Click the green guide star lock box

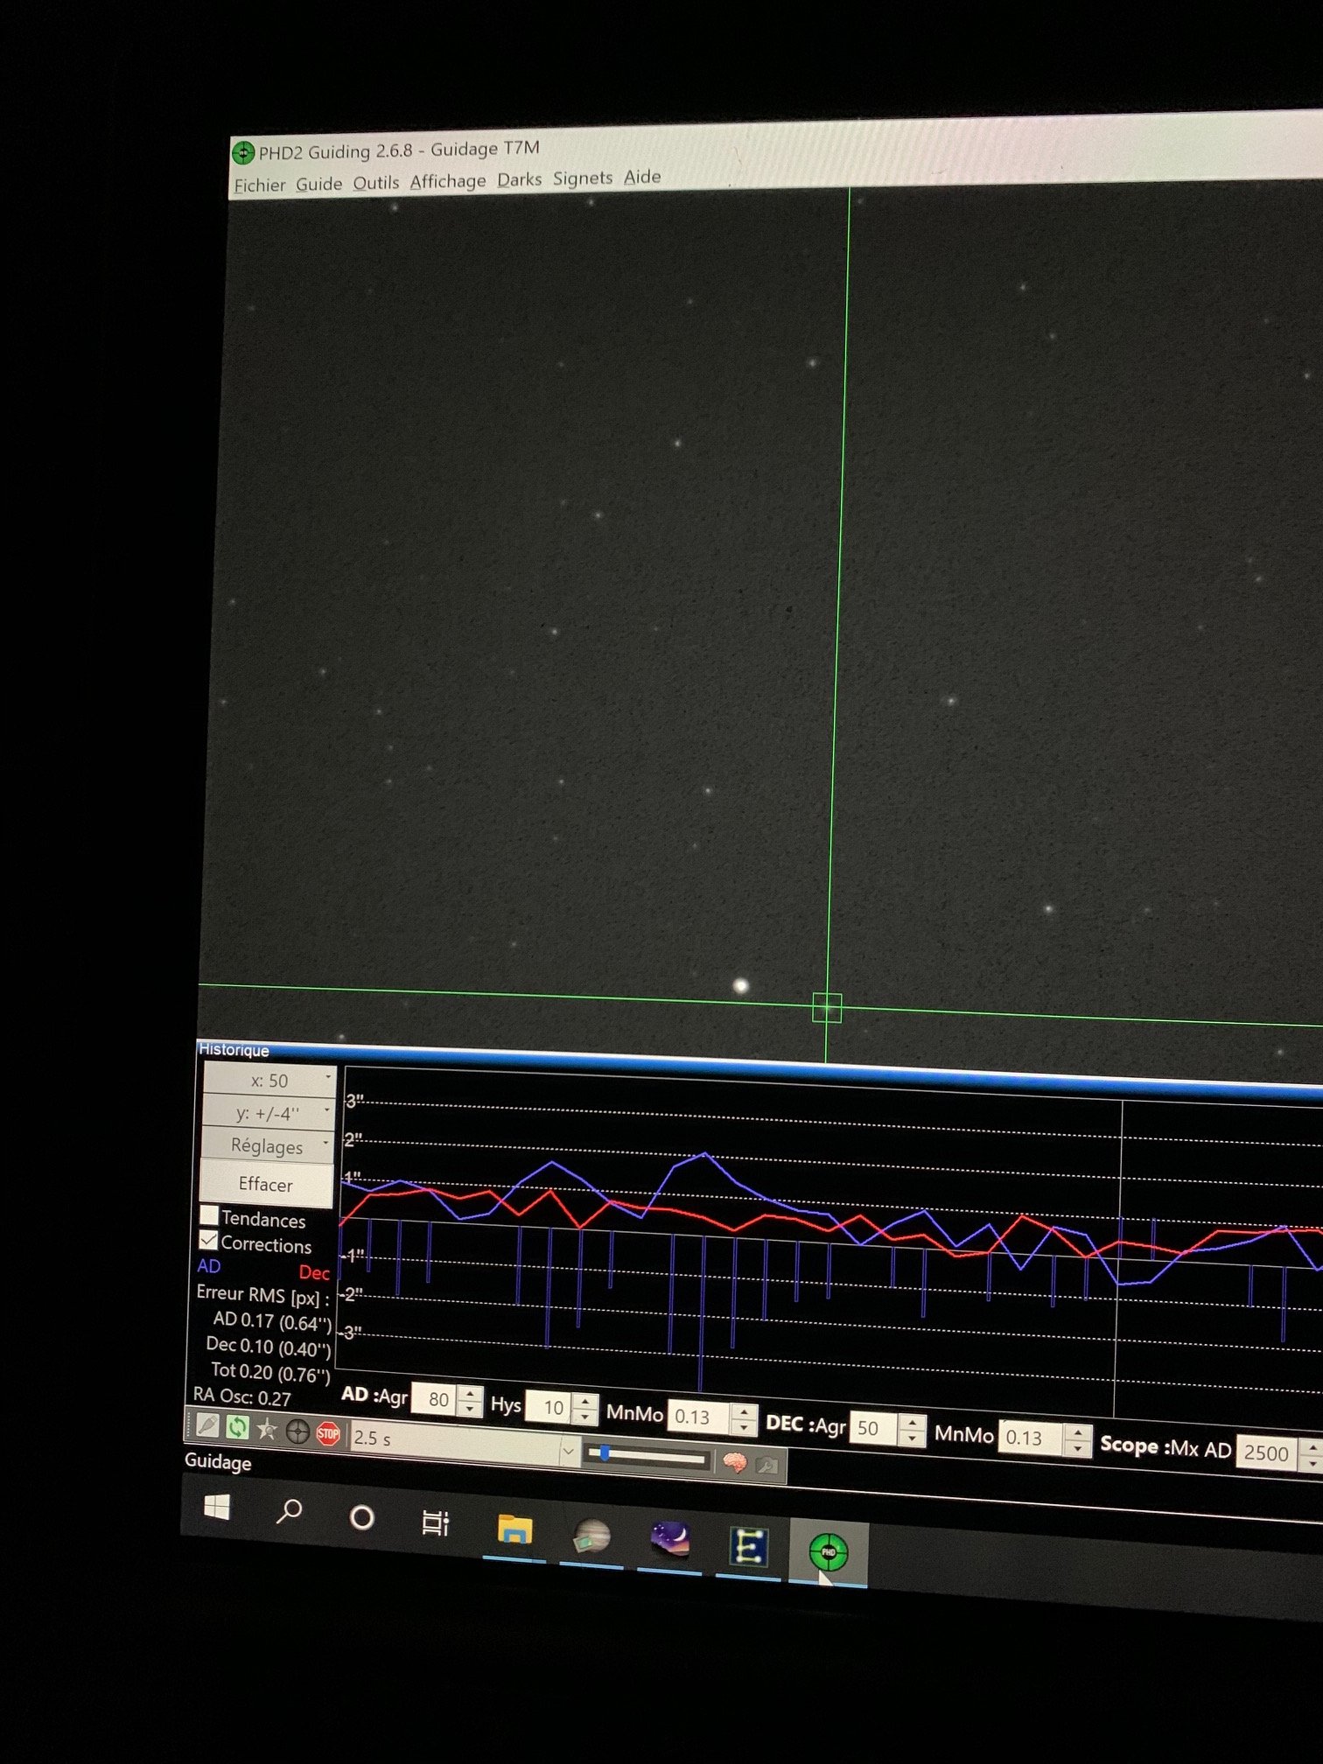pos(827,1007)
